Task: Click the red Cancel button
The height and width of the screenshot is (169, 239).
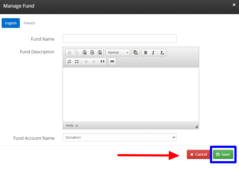Action: pos(199,154)
